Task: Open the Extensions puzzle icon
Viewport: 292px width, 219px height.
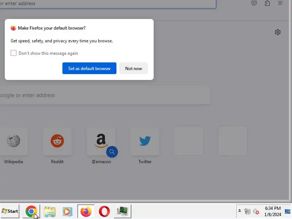Action: pos(267,3)
